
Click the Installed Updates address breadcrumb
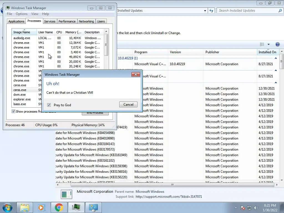(130, 11)
